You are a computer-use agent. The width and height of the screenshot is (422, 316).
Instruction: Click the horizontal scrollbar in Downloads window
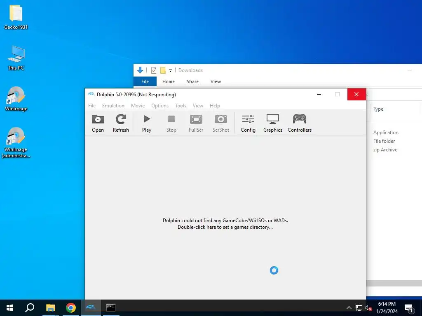394,283
